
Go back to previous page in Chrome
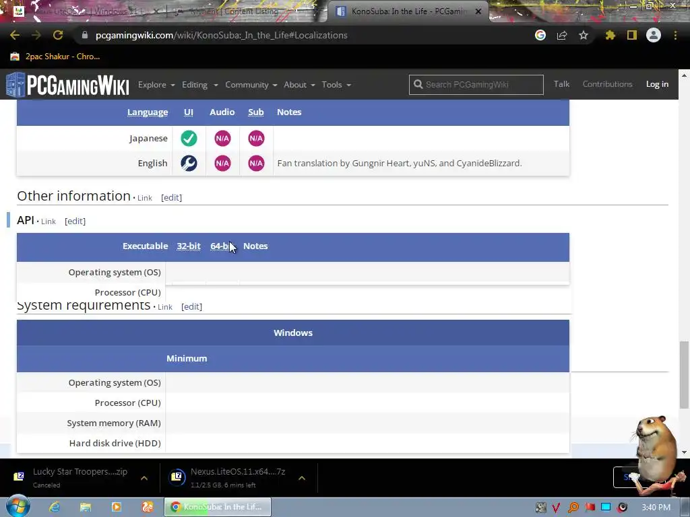point(15,35)
